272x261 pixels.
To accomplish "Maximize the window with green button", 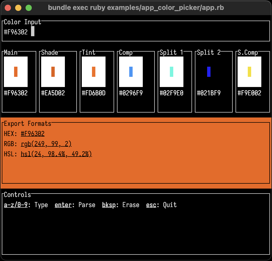I will click(29, 8).
